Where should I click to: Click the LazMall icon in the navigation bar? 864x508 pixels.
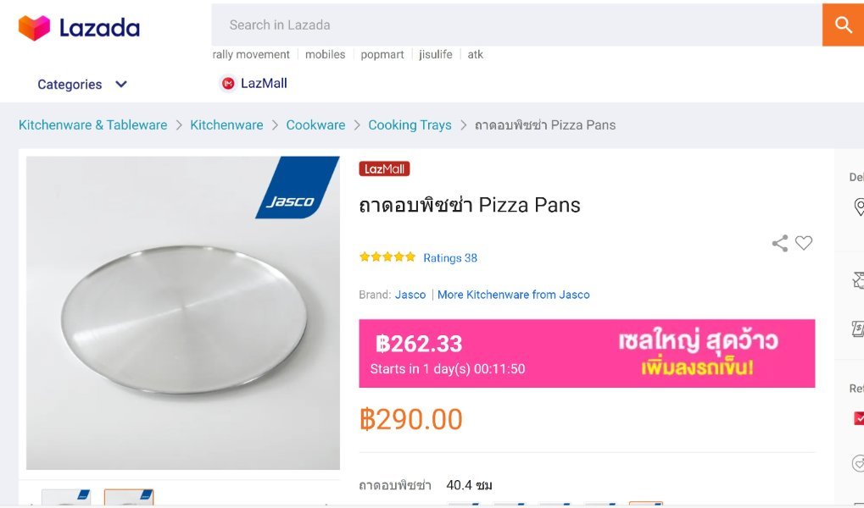click(227, 83)
